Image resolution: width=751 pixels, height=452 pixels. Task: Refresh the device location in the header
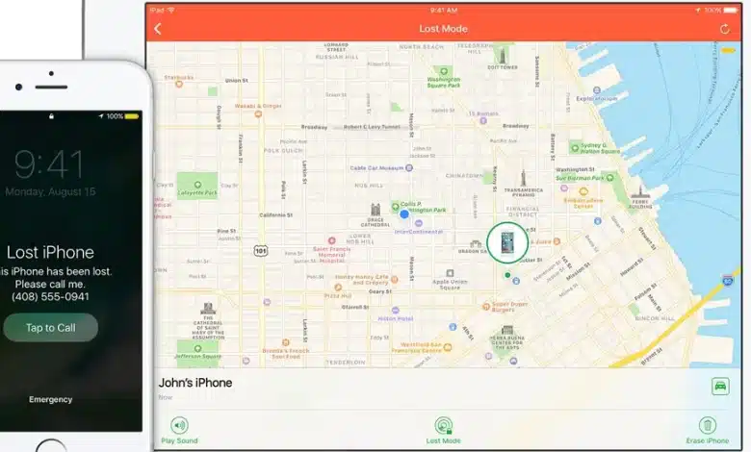pos(725,29)
